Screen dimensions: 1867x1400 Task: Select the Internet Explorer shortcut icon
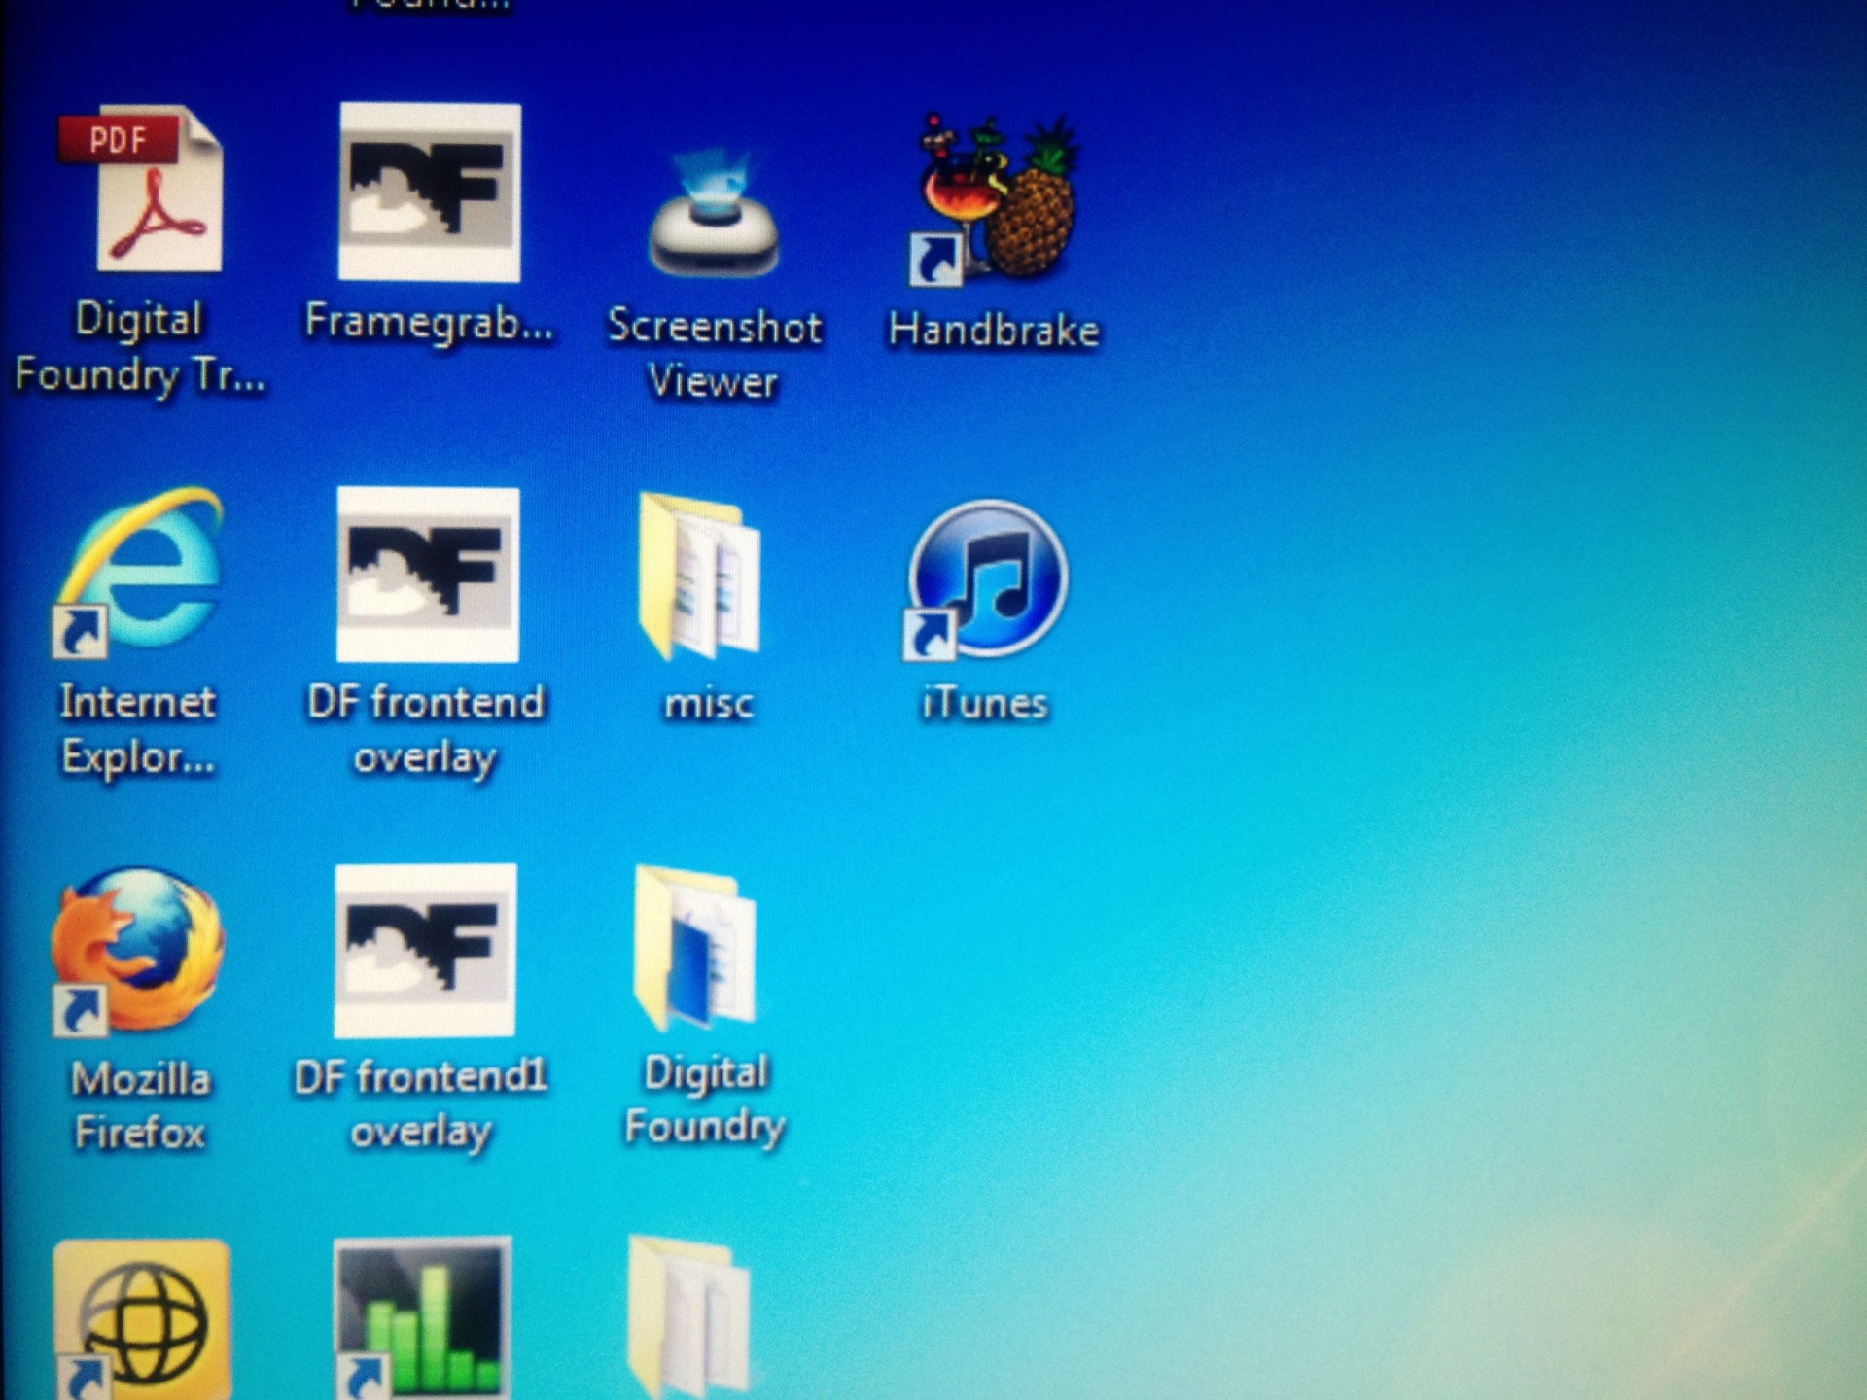click(141, 571)
